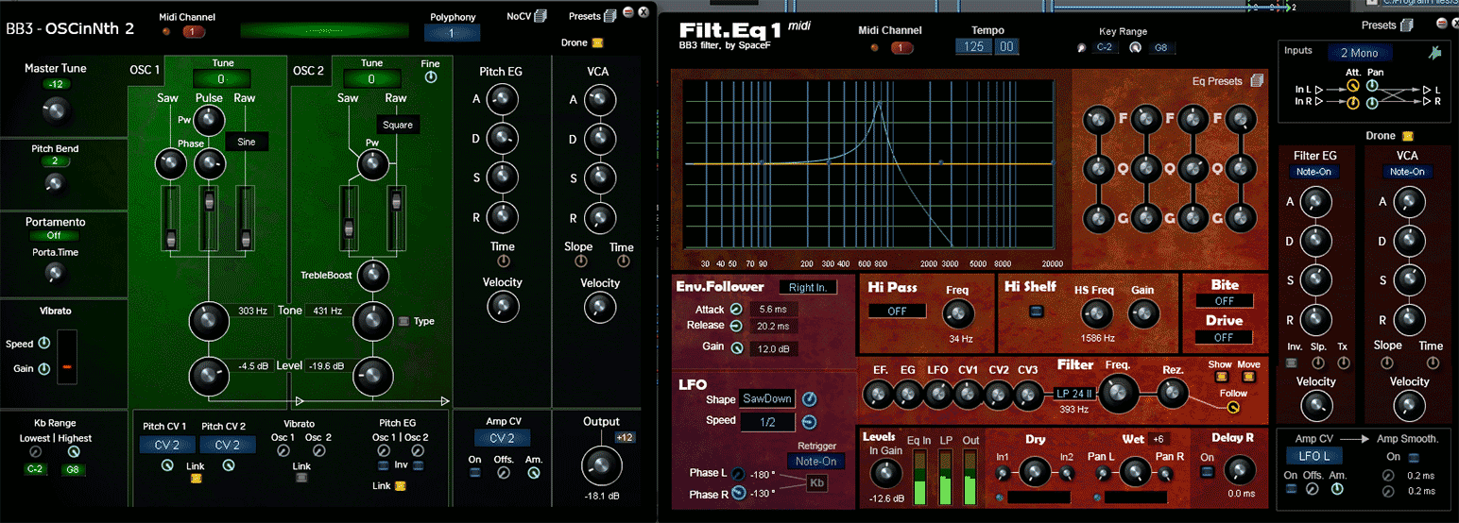Image resolution: width=1459 pixels, height=523 pixels.
Task: Toggle the Pitch CV Link button
Action: [197, 479]
